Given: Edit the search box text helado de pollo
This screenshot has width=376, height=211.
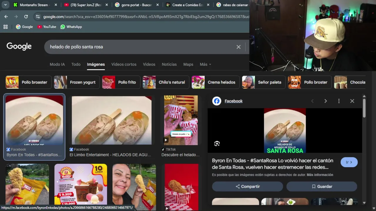Looking at the screenshot, I should click(x=76, y=47).
